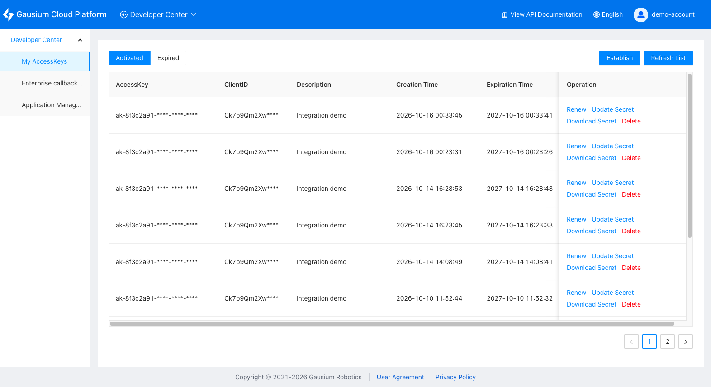Click expiration time 2027-10-14 14:08:41
711x387 pixels.
520,262
